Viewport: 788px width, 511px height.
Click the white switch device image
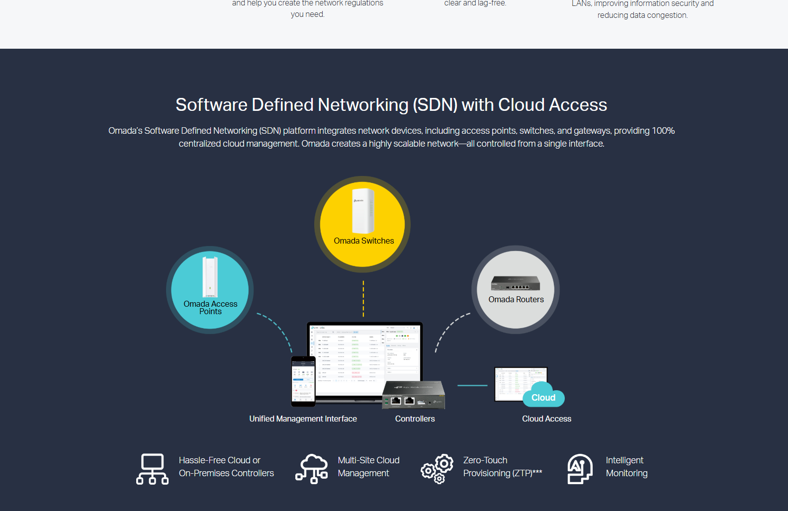coord(363,211)
